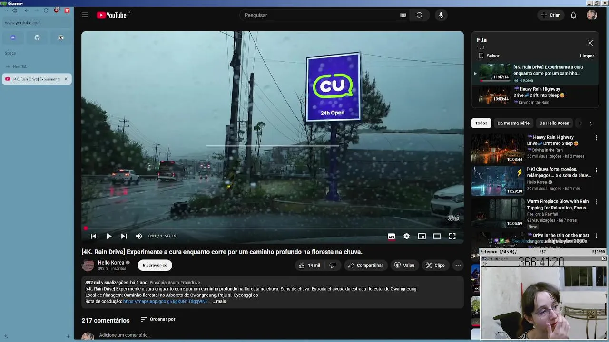
Task: Like the video with 14 mil likes
Action: point(309,266)
